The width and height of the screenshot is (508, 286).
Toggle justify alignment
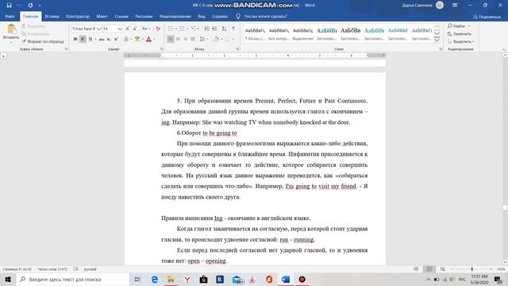pos(193,39)
